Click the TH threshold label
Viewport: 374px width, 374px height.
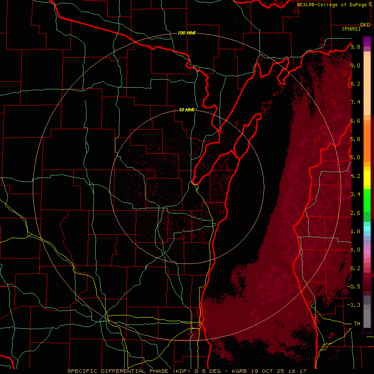(357, 324)
